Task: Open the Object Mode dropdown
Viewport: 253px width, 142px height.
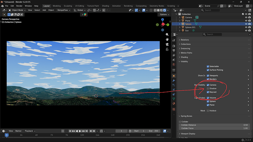Action: [17, 10]
